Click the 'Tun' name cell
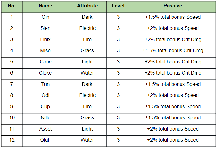The width and height of the screenshot is (217, 149). (45, 84)
